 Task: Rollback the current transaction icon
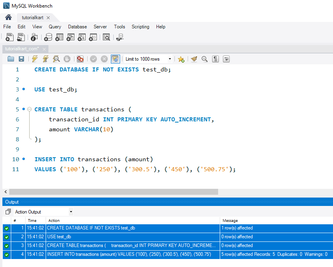tap(104, 59)
